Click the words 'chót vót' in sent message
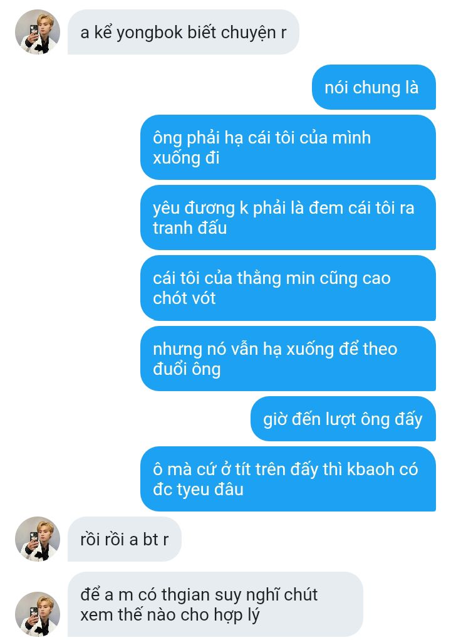 click(x=184, y=298)
